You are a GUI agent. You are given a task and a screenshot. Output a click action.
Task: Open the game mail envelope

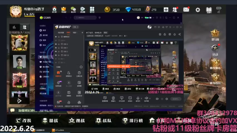186,10
